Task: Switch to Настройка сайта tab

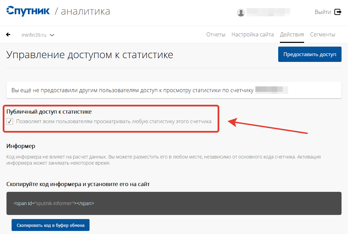Action: (253, 34)
